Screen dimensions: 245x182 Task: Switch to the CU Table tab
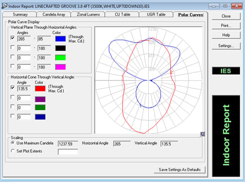coord(122,15)
